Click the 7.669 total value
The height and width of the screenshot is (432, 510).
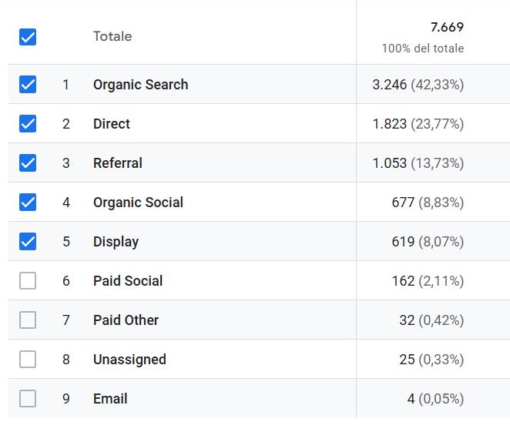[447, 28]
